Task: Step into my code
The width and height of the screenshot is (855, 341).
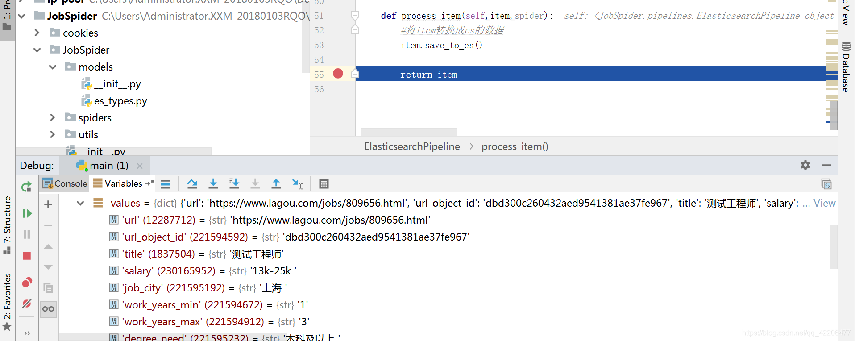Action: (x=234, y=184)
